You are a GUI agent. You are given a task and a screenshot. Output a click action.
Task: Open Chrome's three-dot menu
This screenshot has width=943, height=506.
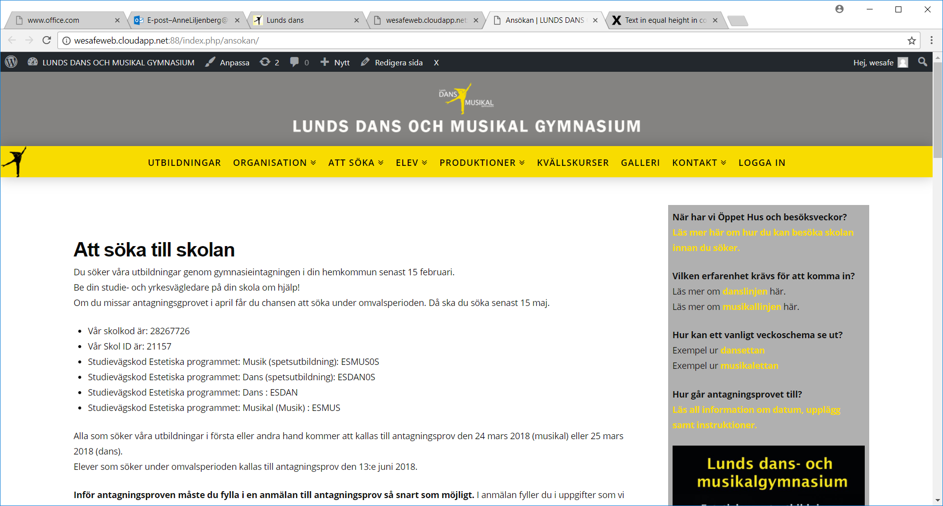(932, 41)
